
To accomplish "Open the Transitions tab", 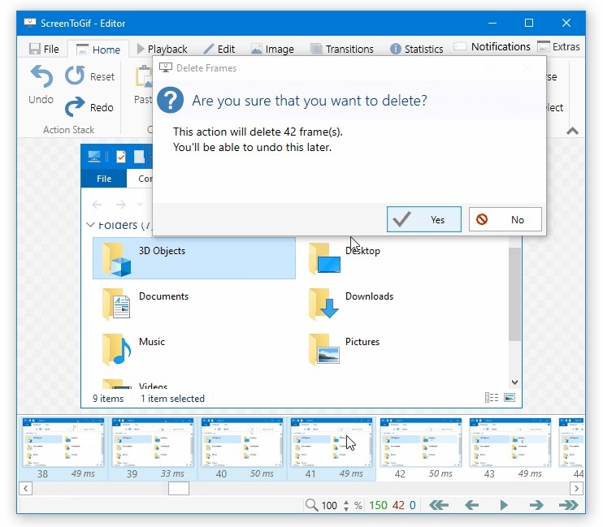I will click(342, 50).
